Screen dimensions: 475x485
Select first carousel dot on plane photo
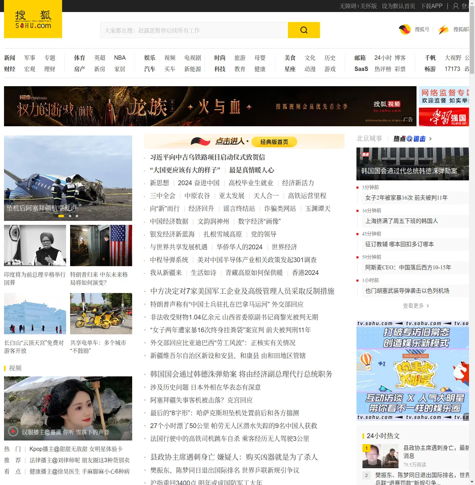(x=61, y=216)
